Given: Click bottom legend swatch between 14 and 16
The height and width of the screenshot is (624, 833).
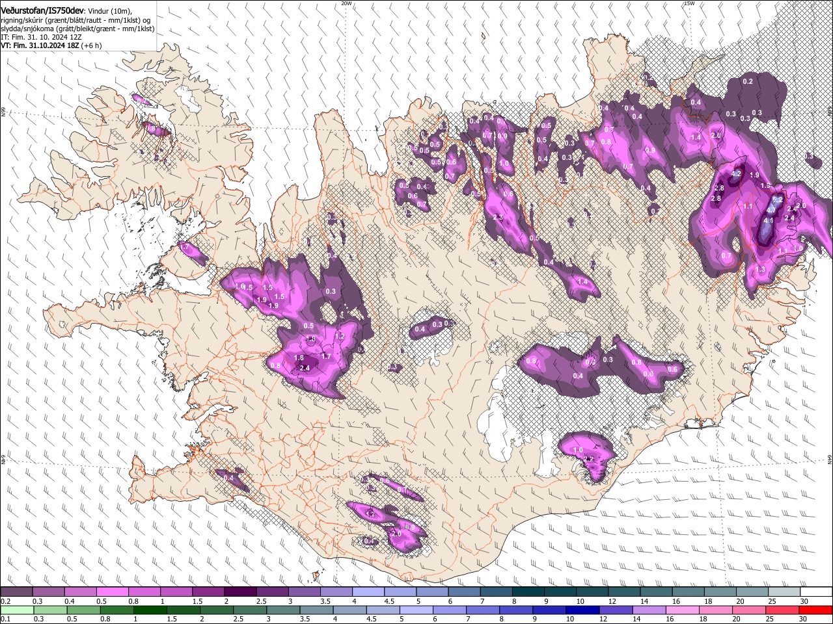Looking at the screenshot, I should pos(650,610).
